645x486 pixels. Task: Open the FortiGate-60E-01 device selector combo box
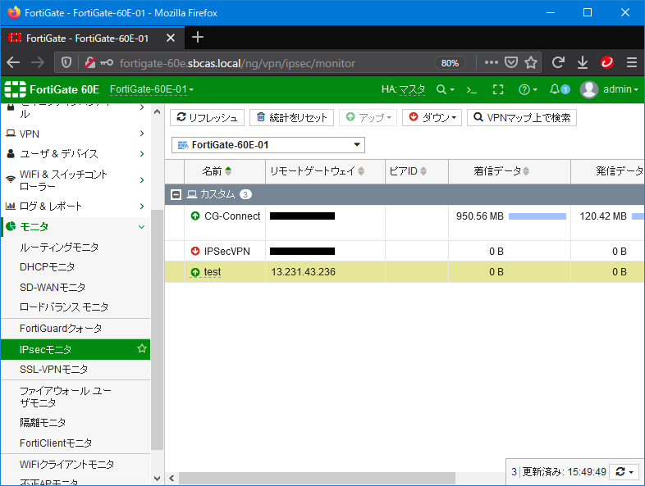click(268, 145)
